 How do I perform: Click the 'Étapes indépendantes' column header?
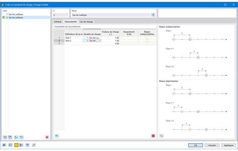147,33
